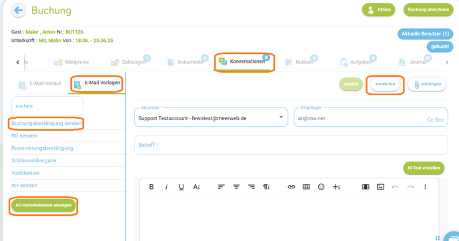Apply italic formatting
The image size is (459, 241).
[x=166, y=187]
